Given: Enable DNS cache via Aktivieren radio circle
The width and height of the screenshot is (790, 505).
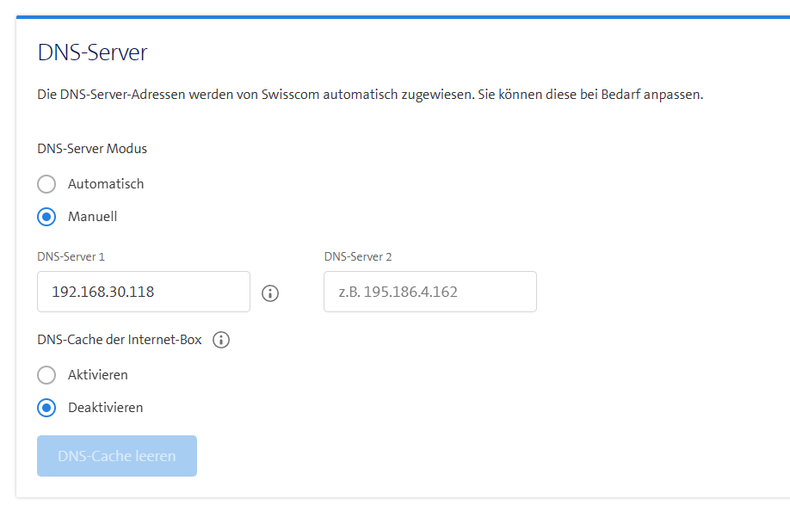Looking at the screenshot, I should (46, 375).
